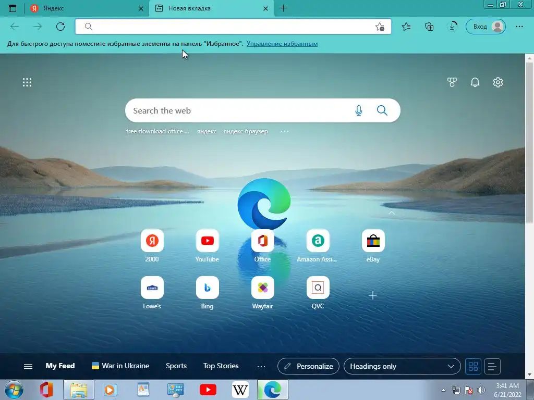Reload the page with refresh icon
Screen dimensions: 534x400
60,27
